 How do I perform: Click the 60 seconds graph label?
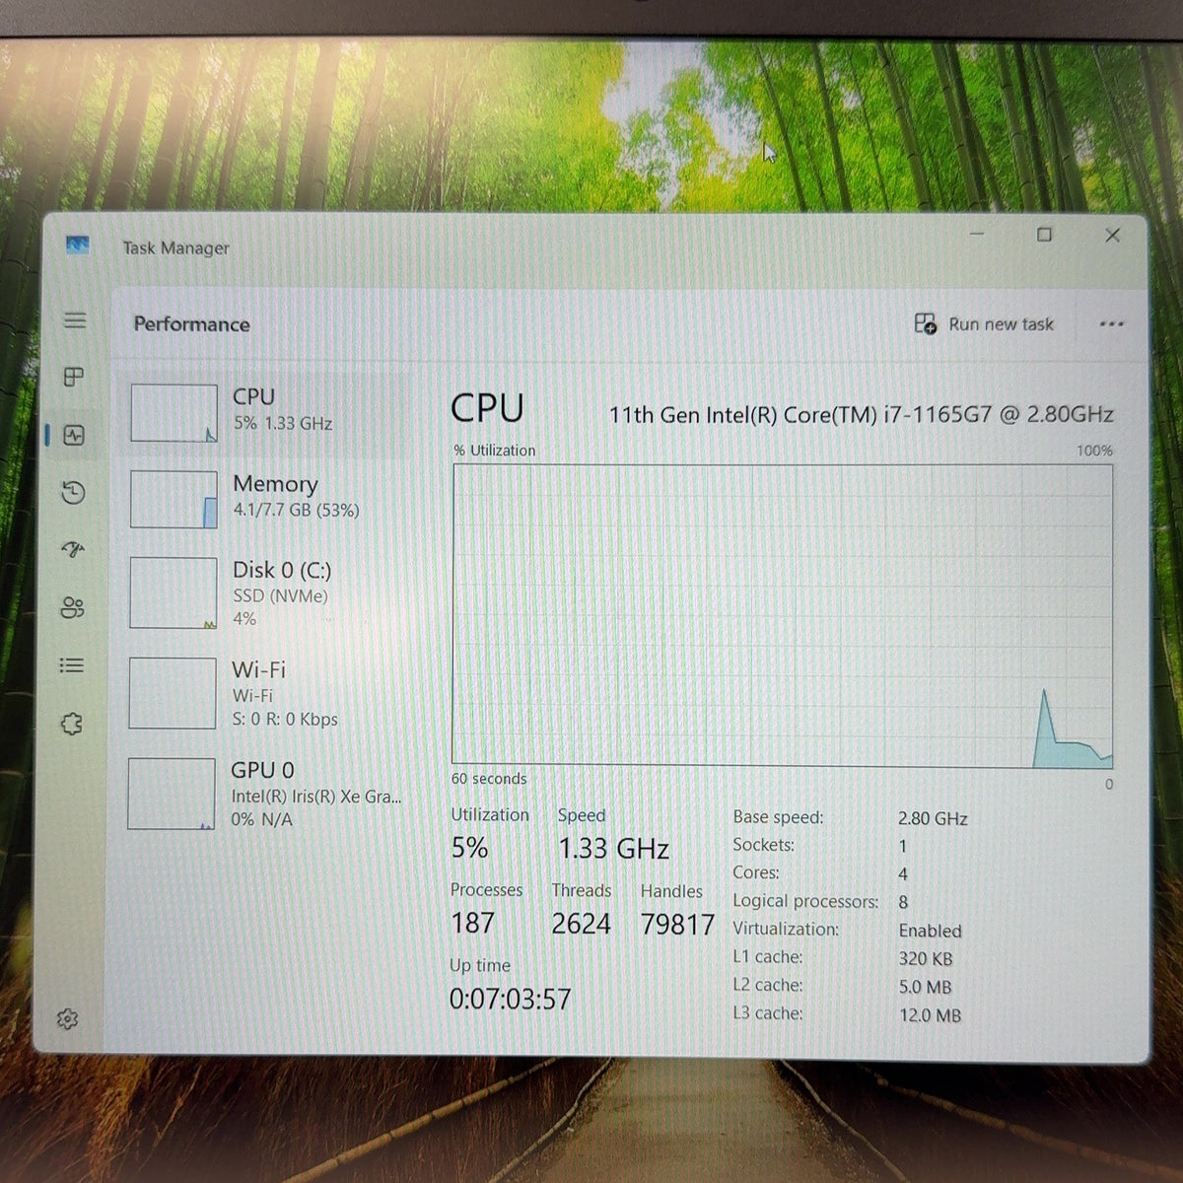pos(489,779)
